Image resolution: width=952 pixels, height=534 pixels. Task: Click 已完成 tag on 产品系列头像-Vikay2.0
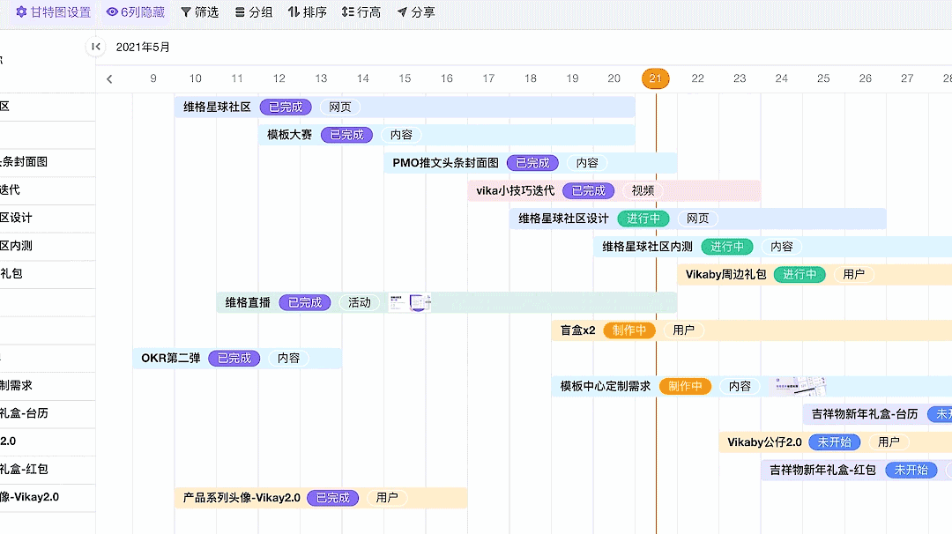[x=332, y=498]
